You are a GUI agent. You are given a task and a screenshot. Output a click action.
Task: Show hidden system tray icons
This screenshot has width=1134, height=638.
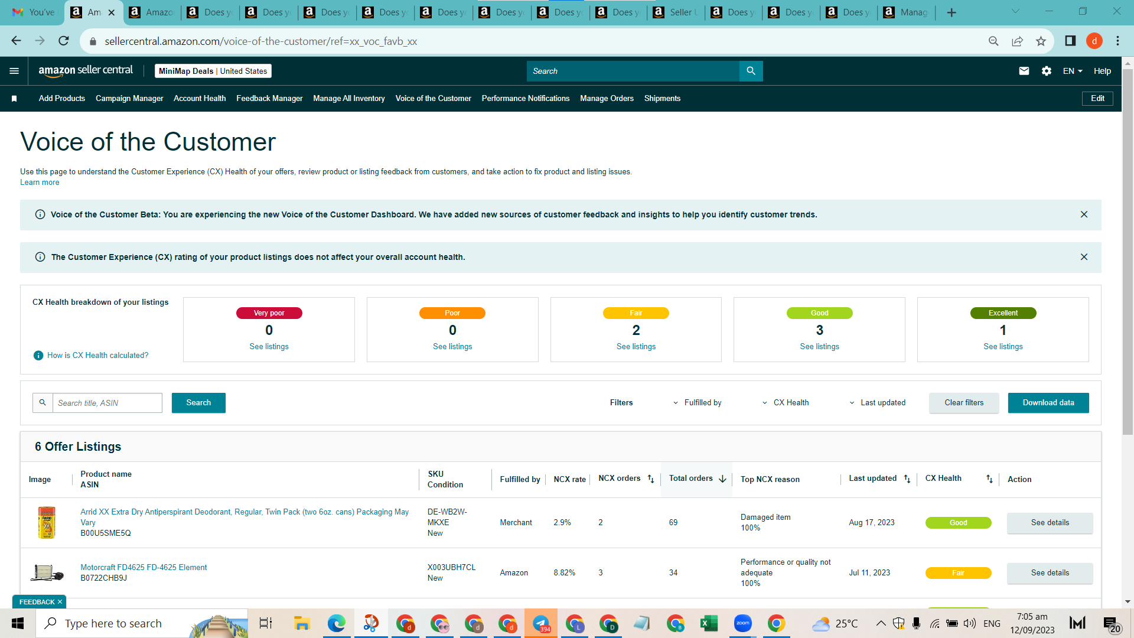point(881,623)
